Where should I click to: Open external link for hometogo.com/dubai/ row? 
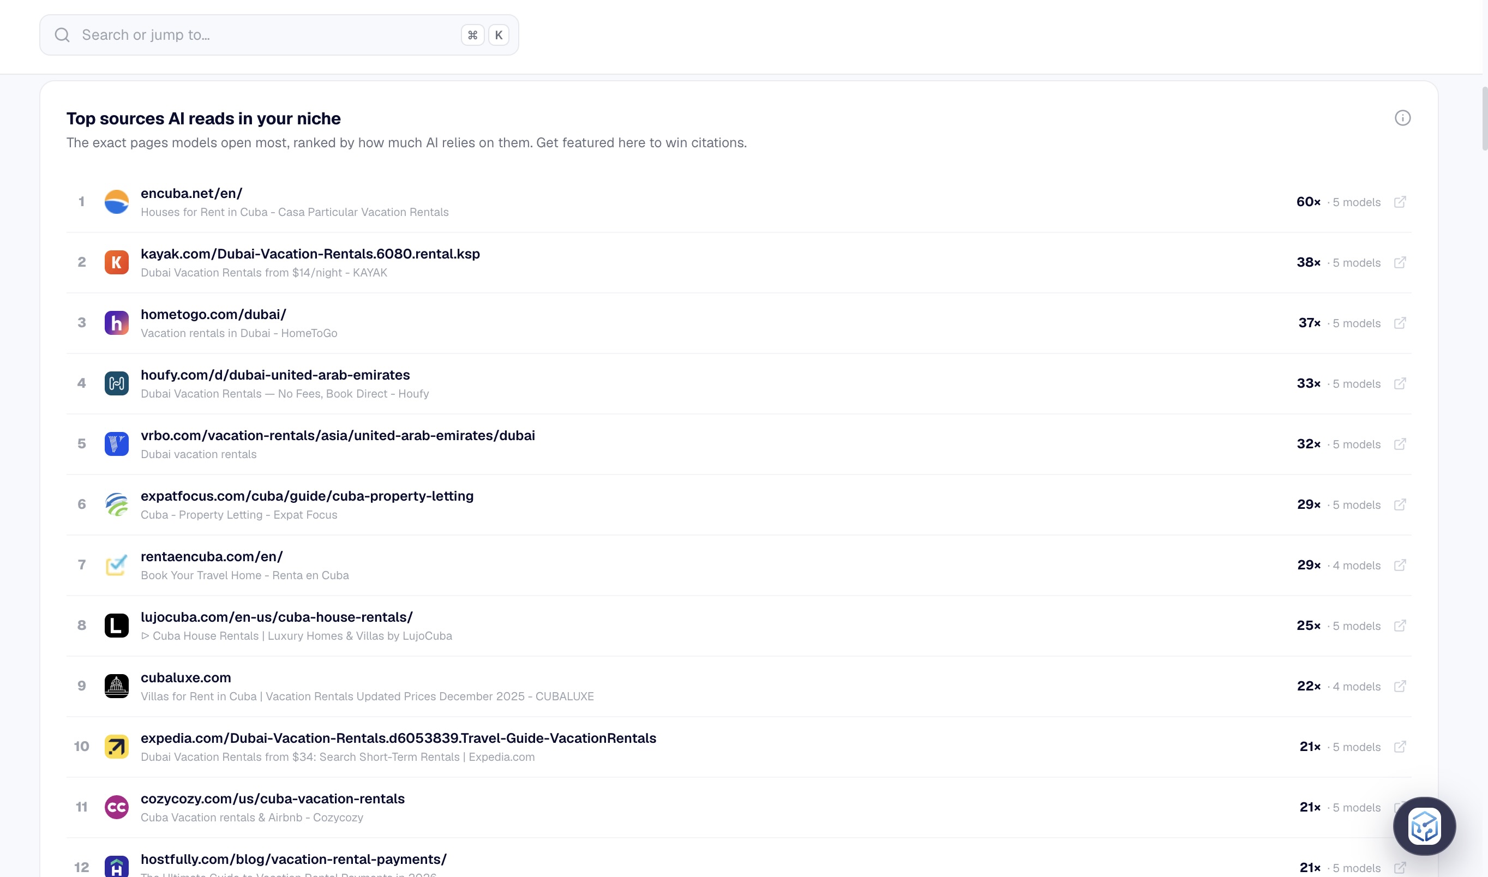pyautogui.click(x=1400, y=323)
